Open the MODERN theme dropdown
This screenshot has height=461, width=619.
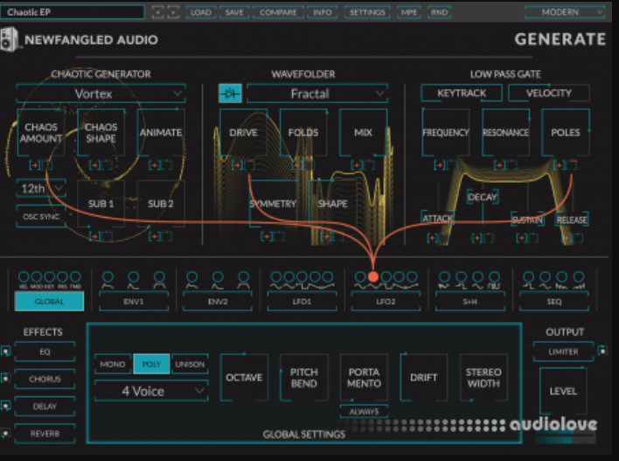565,12
